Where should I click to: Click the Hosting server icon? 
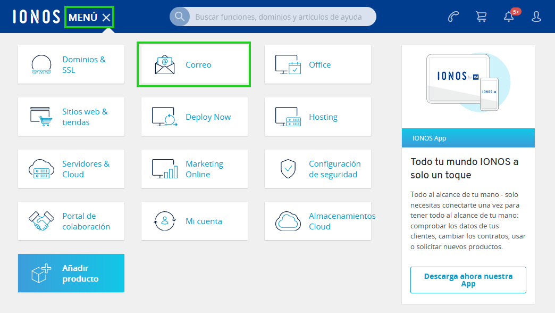[288, 117]
